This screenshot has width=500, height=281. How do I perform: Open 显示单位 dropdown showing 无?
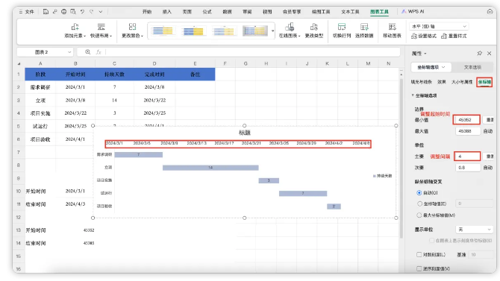coord(474,230)
